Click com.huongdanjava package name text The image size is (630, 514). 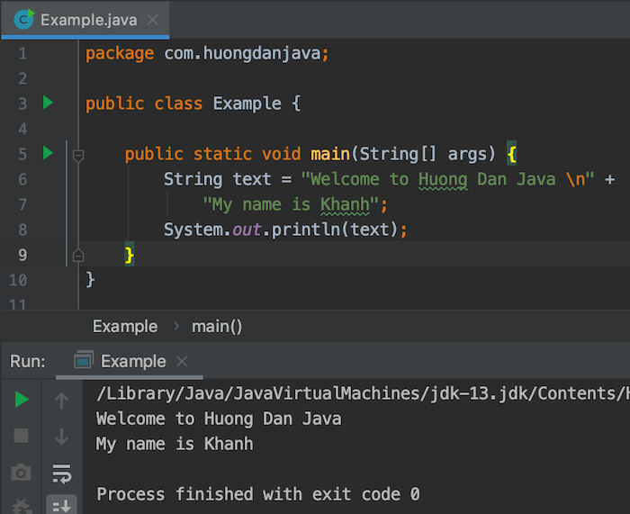[x=242, y=53]
